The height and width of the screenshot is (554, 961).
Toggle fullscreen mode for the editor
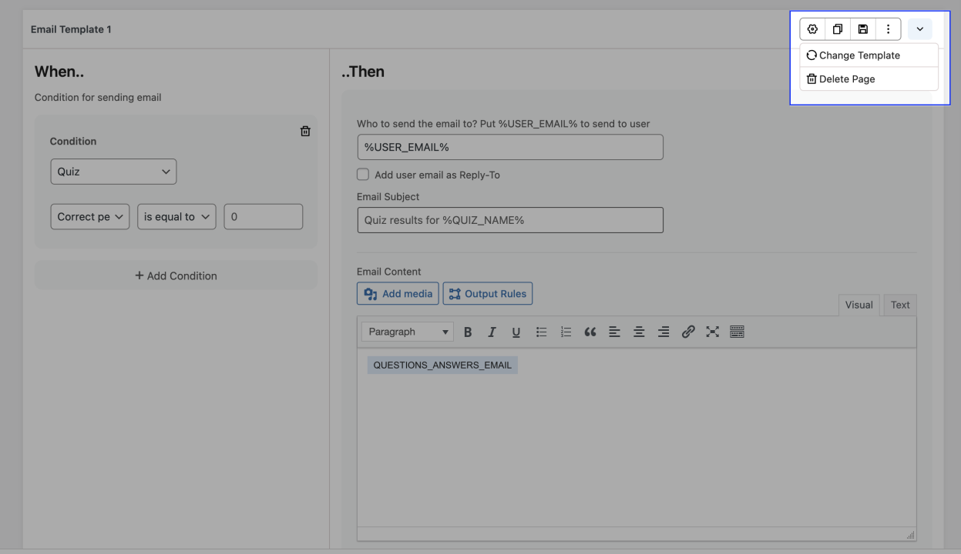(712, 331)
